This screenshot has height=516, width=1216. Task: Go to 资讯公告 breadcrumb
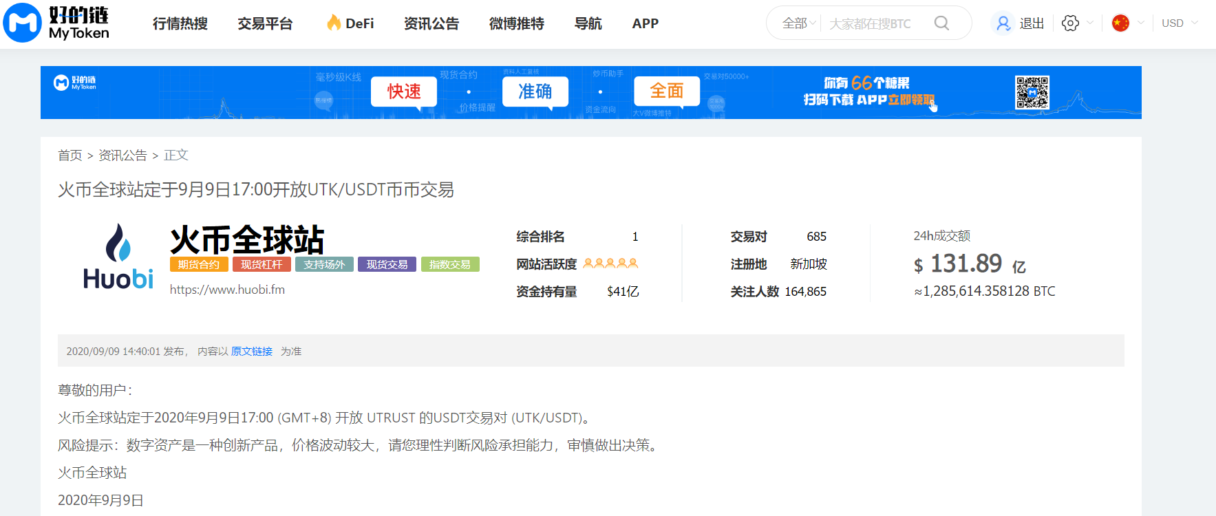[x=122, y=155]
